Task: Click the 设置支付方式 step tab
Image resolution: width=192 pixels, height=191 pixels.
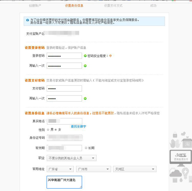Action: [113, 5]
